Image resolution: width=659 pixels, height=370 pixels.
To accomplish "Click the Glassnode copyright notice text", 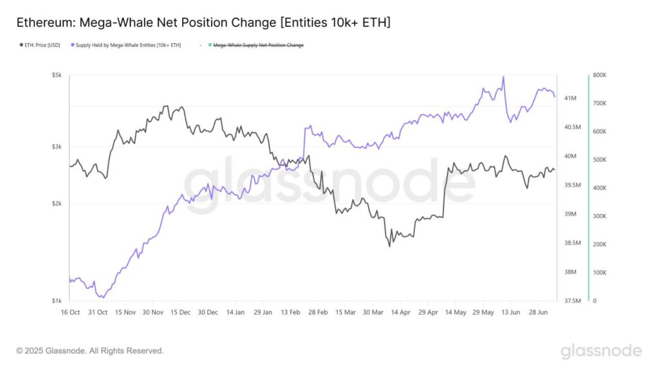I will 90,351.
